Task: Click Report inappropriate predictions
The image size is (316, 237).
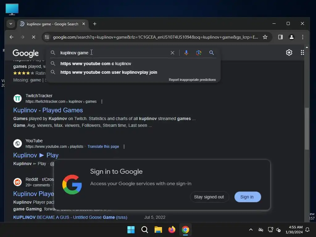Action: pyautogui.click(x=192, y=80)
